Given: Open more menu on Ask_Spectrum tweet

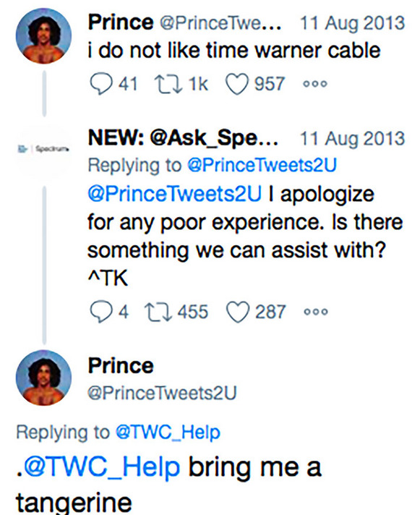Looking at the screenshot, I should point(316,311).
